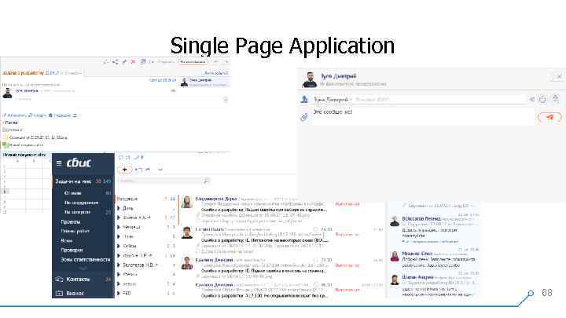The image size is (566, 318).
Task: Select 'Проверки' in the sidebar
Action: point(72,250)
